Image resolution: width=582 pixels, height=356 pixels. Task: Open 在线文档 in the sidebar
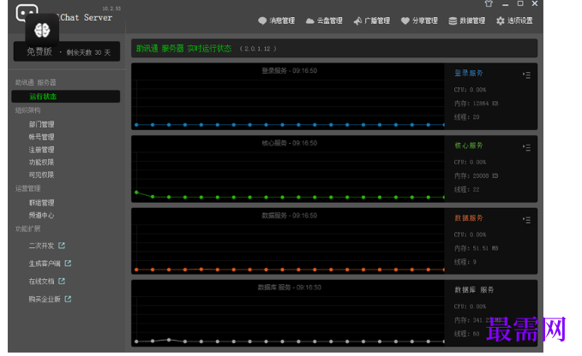click(41, 282)
